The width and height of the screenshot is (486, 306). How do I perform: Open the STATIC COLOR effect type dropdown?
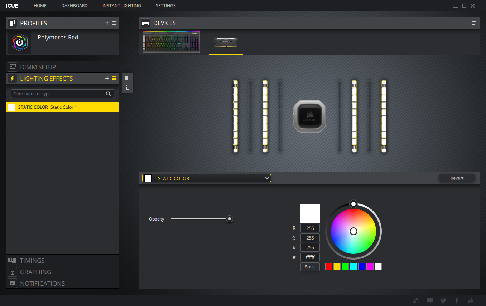[x=207, y=178]
